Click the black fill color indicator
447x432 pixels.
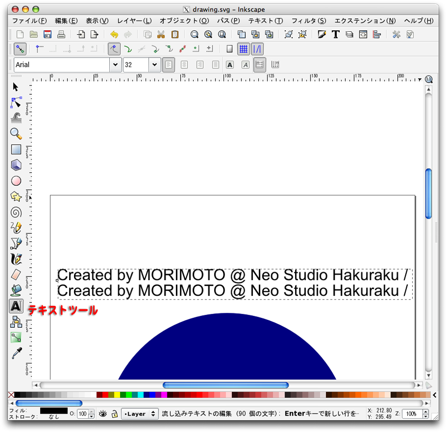[54, 411]
